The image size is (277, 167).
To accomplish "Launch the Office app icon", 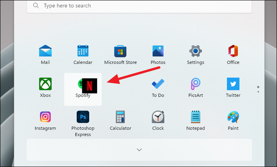I will pos(233,51).
